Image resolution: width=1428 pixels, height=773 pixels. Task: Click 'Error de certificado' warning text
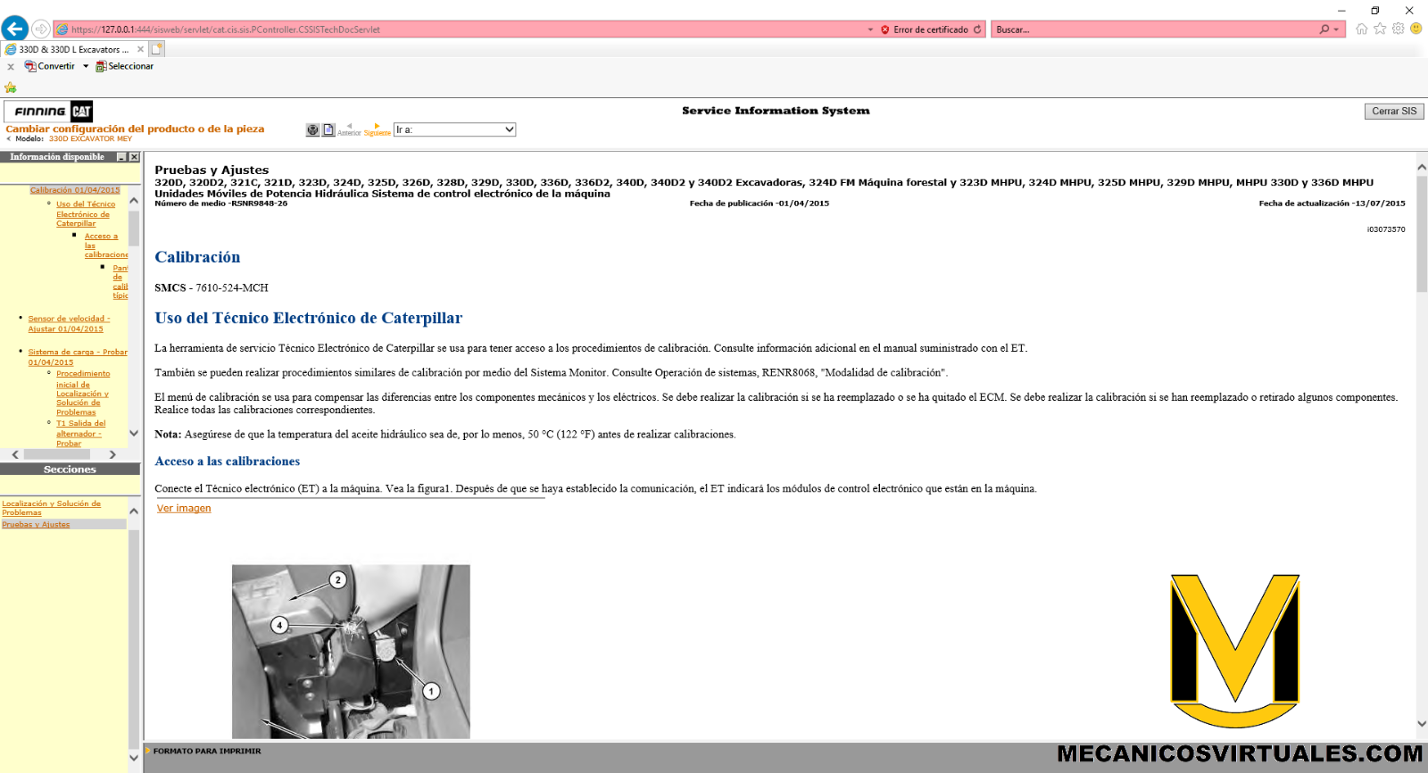point(930,29)
